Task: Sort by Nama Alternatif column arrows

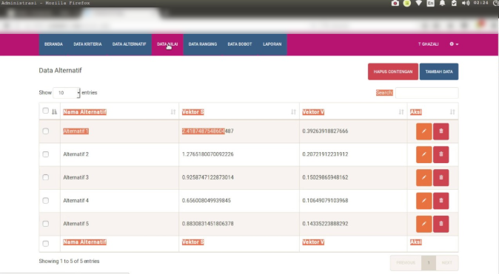Action: pos(173,112)
